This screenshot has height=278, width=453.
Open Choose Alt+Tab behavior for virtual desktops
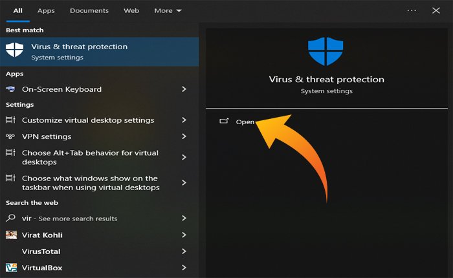tap(100, 157)
